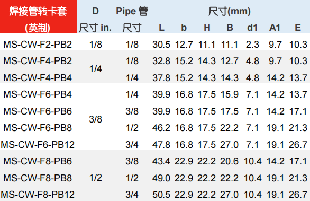Click the Pipe 管 column header
Screen dimensions: 310x201
pyautogui.click(x=132, y=11)
